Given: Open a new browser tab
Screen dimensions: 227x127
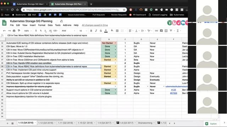Looking at the screenshot, I should 91,4.
